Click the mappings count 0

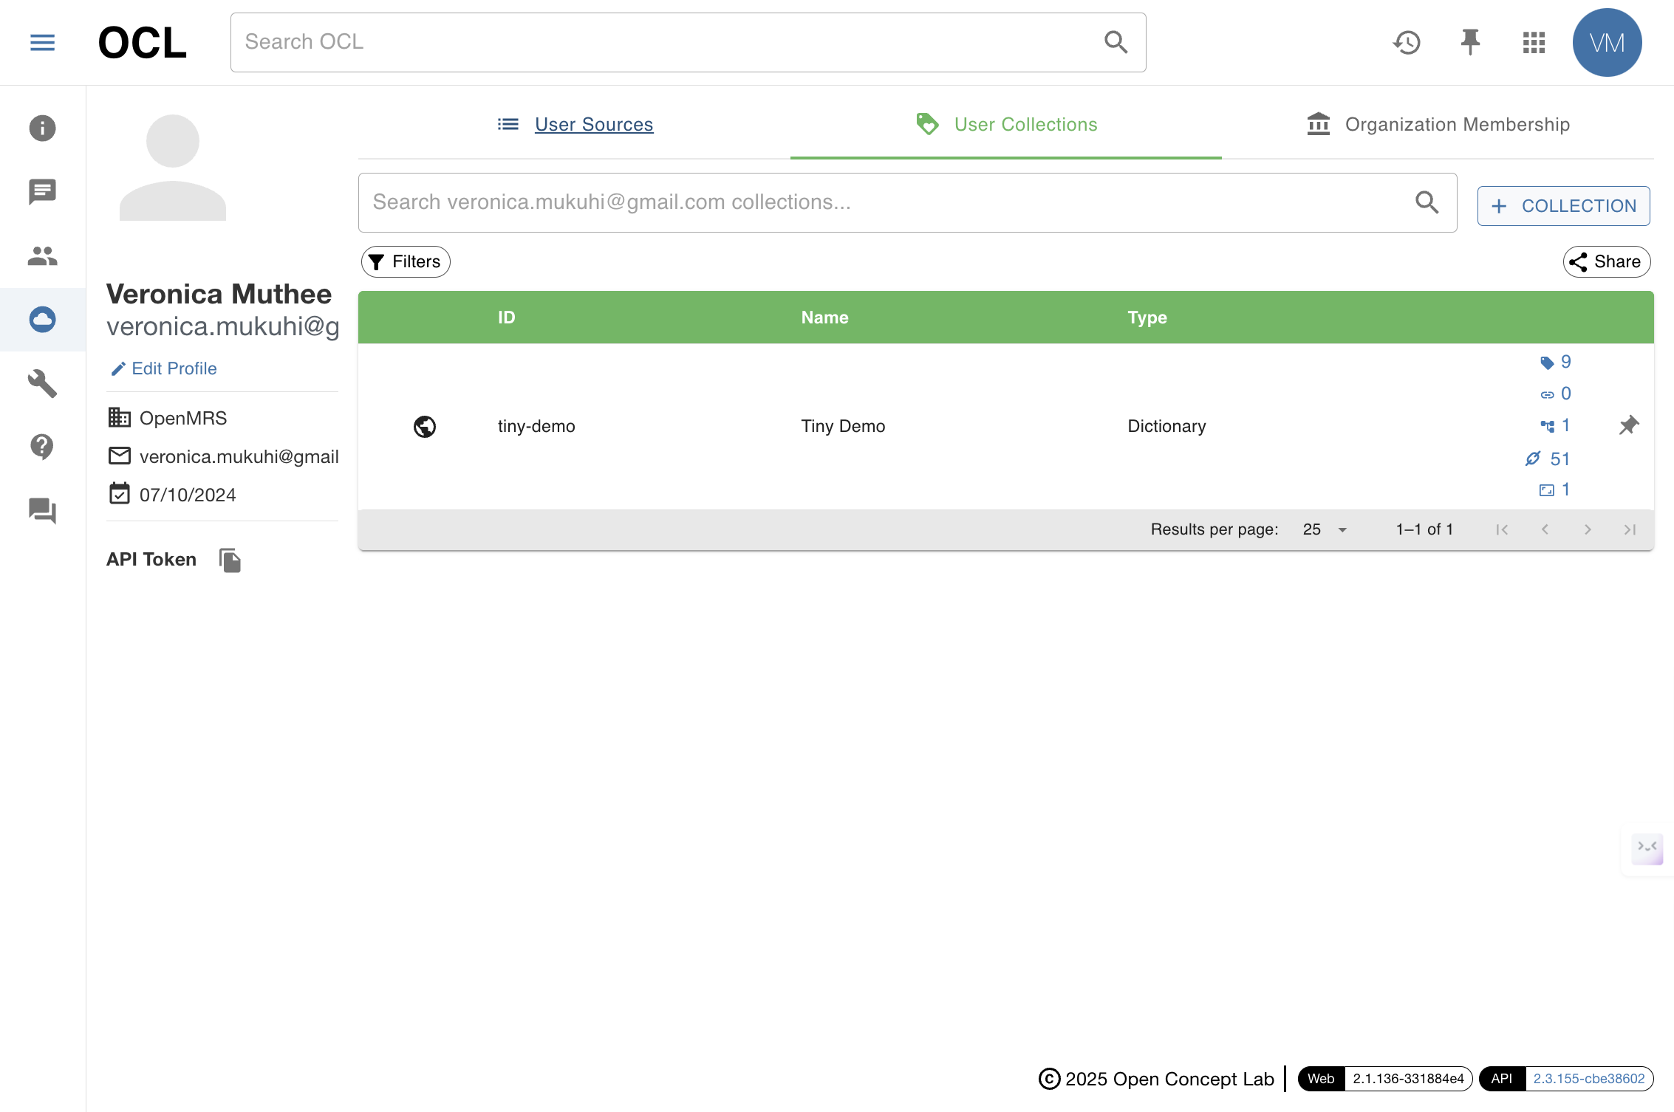click(1556, 394)
